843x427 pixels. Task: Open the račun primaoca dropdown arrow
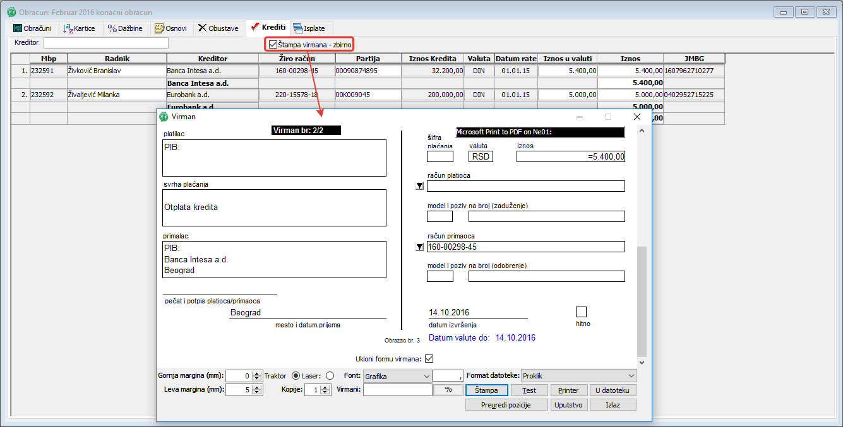pos(419,247)
